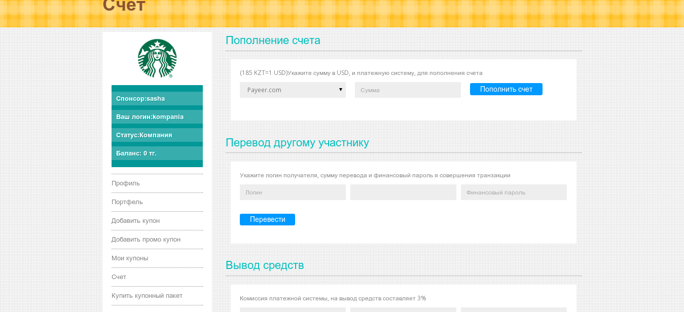Click the Спонсор:sasha info row
The image size is (684, 312).
157,98
